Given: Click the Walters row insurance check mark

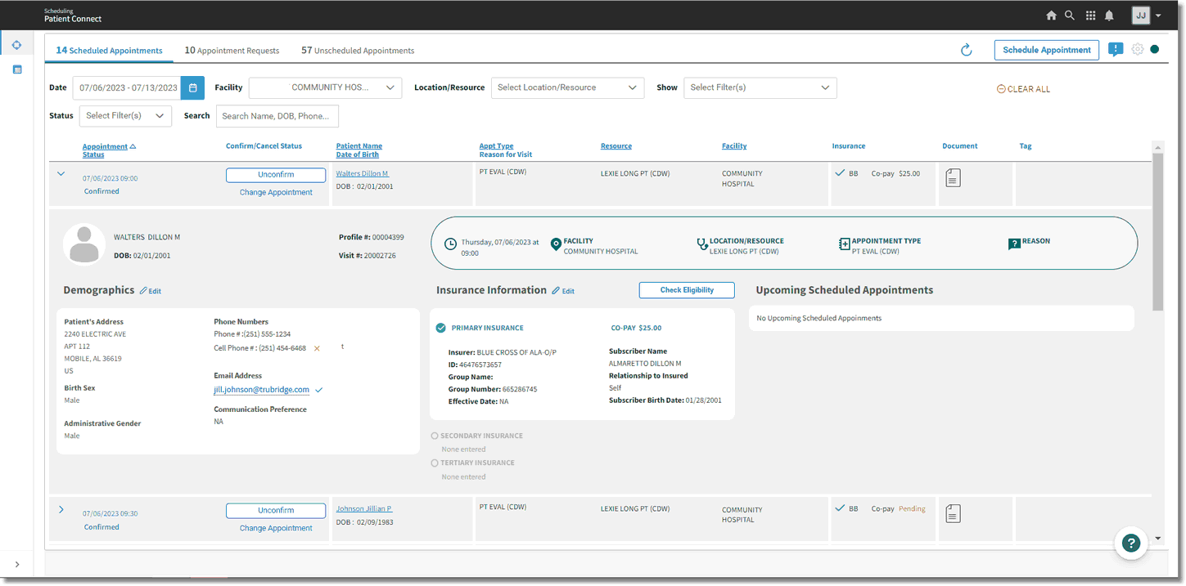Looking at the screenshot, I should 839,173.
